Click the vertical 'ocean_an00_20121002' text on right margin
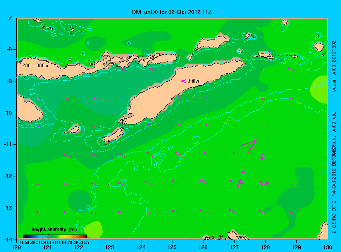 click(x=334, y=66)
